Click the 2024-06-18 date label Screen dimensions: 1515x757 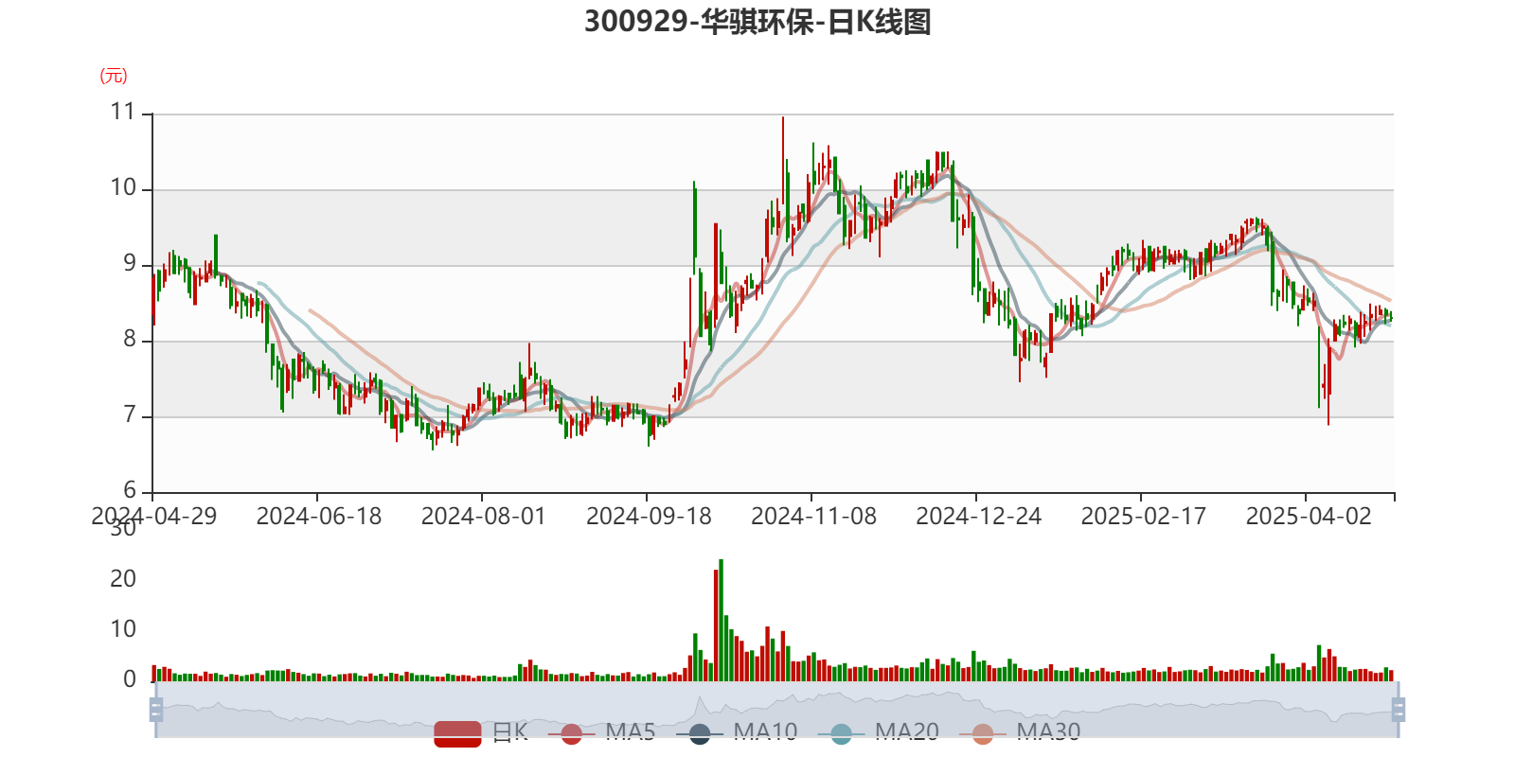coord(318,517)
